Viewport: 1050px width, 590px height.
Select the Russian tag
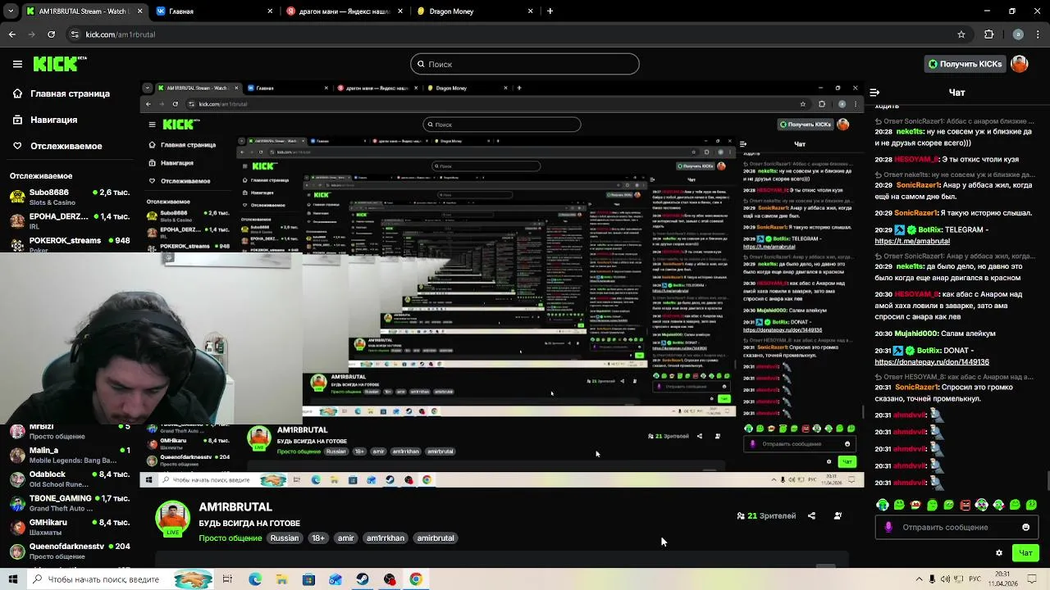coord(285,538)
